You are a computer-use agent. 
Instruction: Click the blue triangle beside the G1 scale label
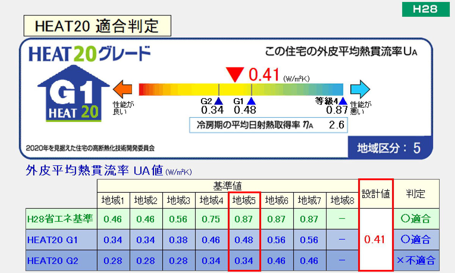pos(251,101)
